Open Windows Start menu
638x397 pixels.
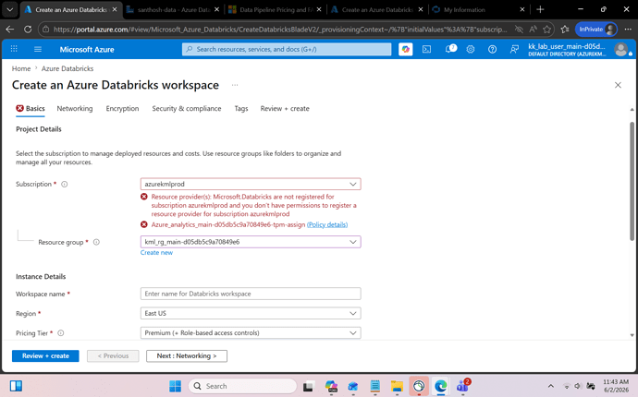click(176, 386)
